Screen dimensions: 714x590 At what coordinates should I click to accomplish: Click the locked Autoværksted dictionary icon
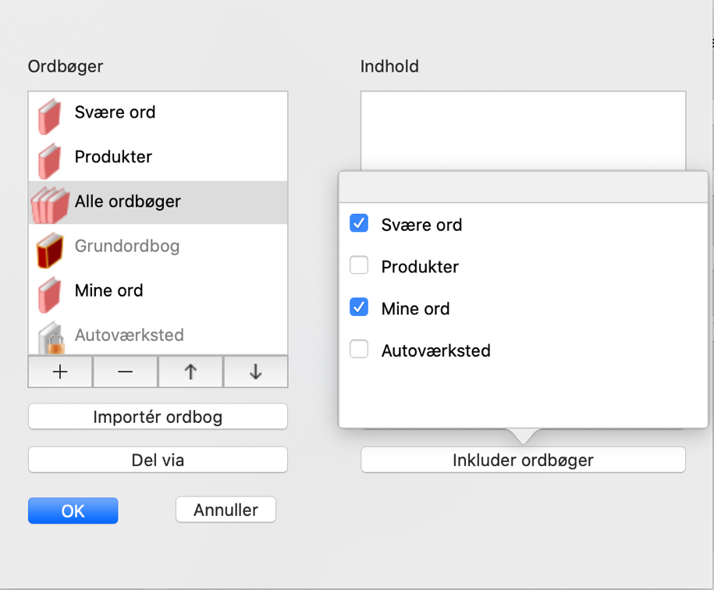click(x=49, y=337)
